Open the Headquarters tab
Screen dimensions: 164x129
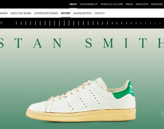pyautogui.click(x=82, y=13)
